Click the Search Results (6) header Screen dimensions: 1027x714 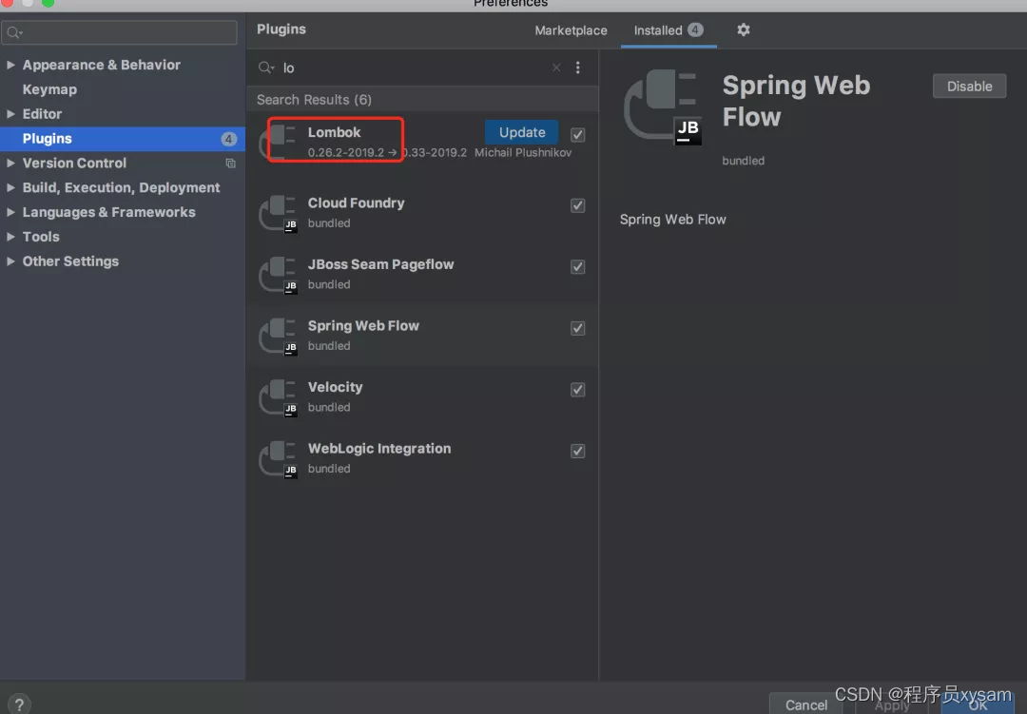point(314,100)
